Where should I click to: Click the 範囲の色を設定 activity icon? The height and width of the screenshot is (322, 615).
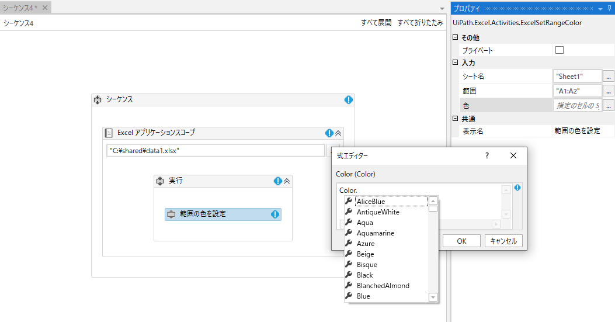171,214
